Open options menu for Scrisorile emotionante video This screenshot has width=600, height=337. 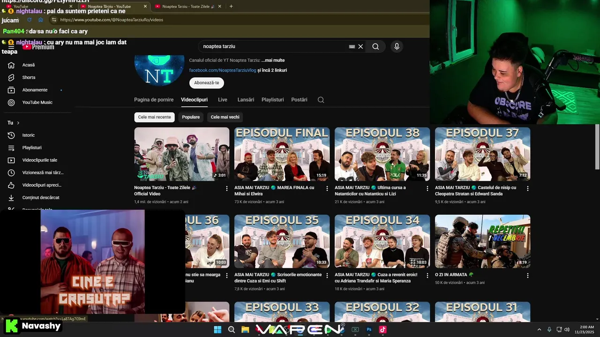(327, 276)
